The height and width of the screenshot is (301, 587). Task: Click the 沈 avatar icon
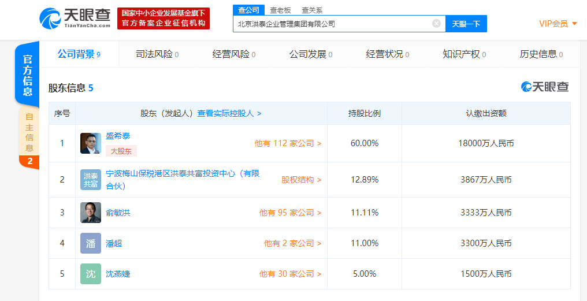pos(91,274)
